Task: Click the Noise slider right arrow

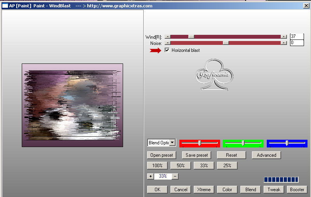Action: [284, 43]
